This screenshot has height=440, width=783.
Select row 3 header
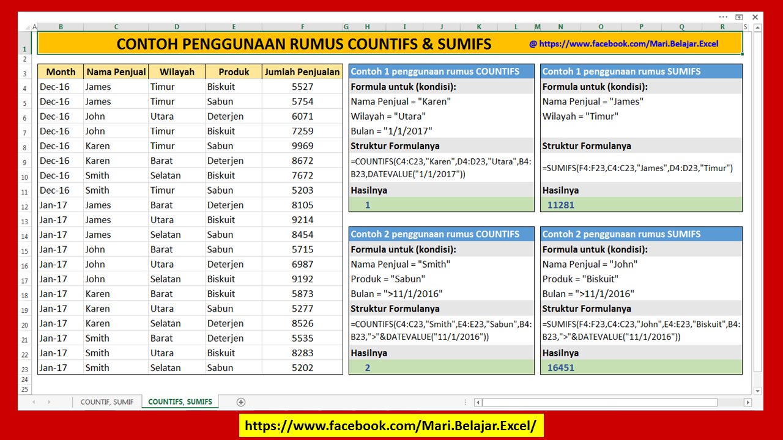click(x=25, y=73)
